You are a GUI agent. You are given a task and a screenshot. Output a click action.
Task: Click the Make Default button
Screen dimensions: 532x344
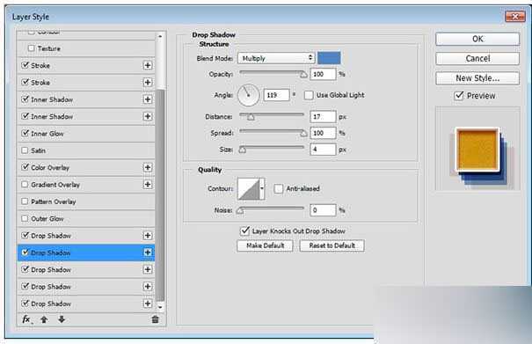pyautogui.click(x=265, y=245)
